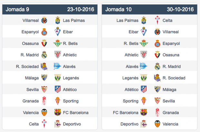200x132 pixels.
Task: Click the Celta crest in Jornada 10
Action: point(157,20)
